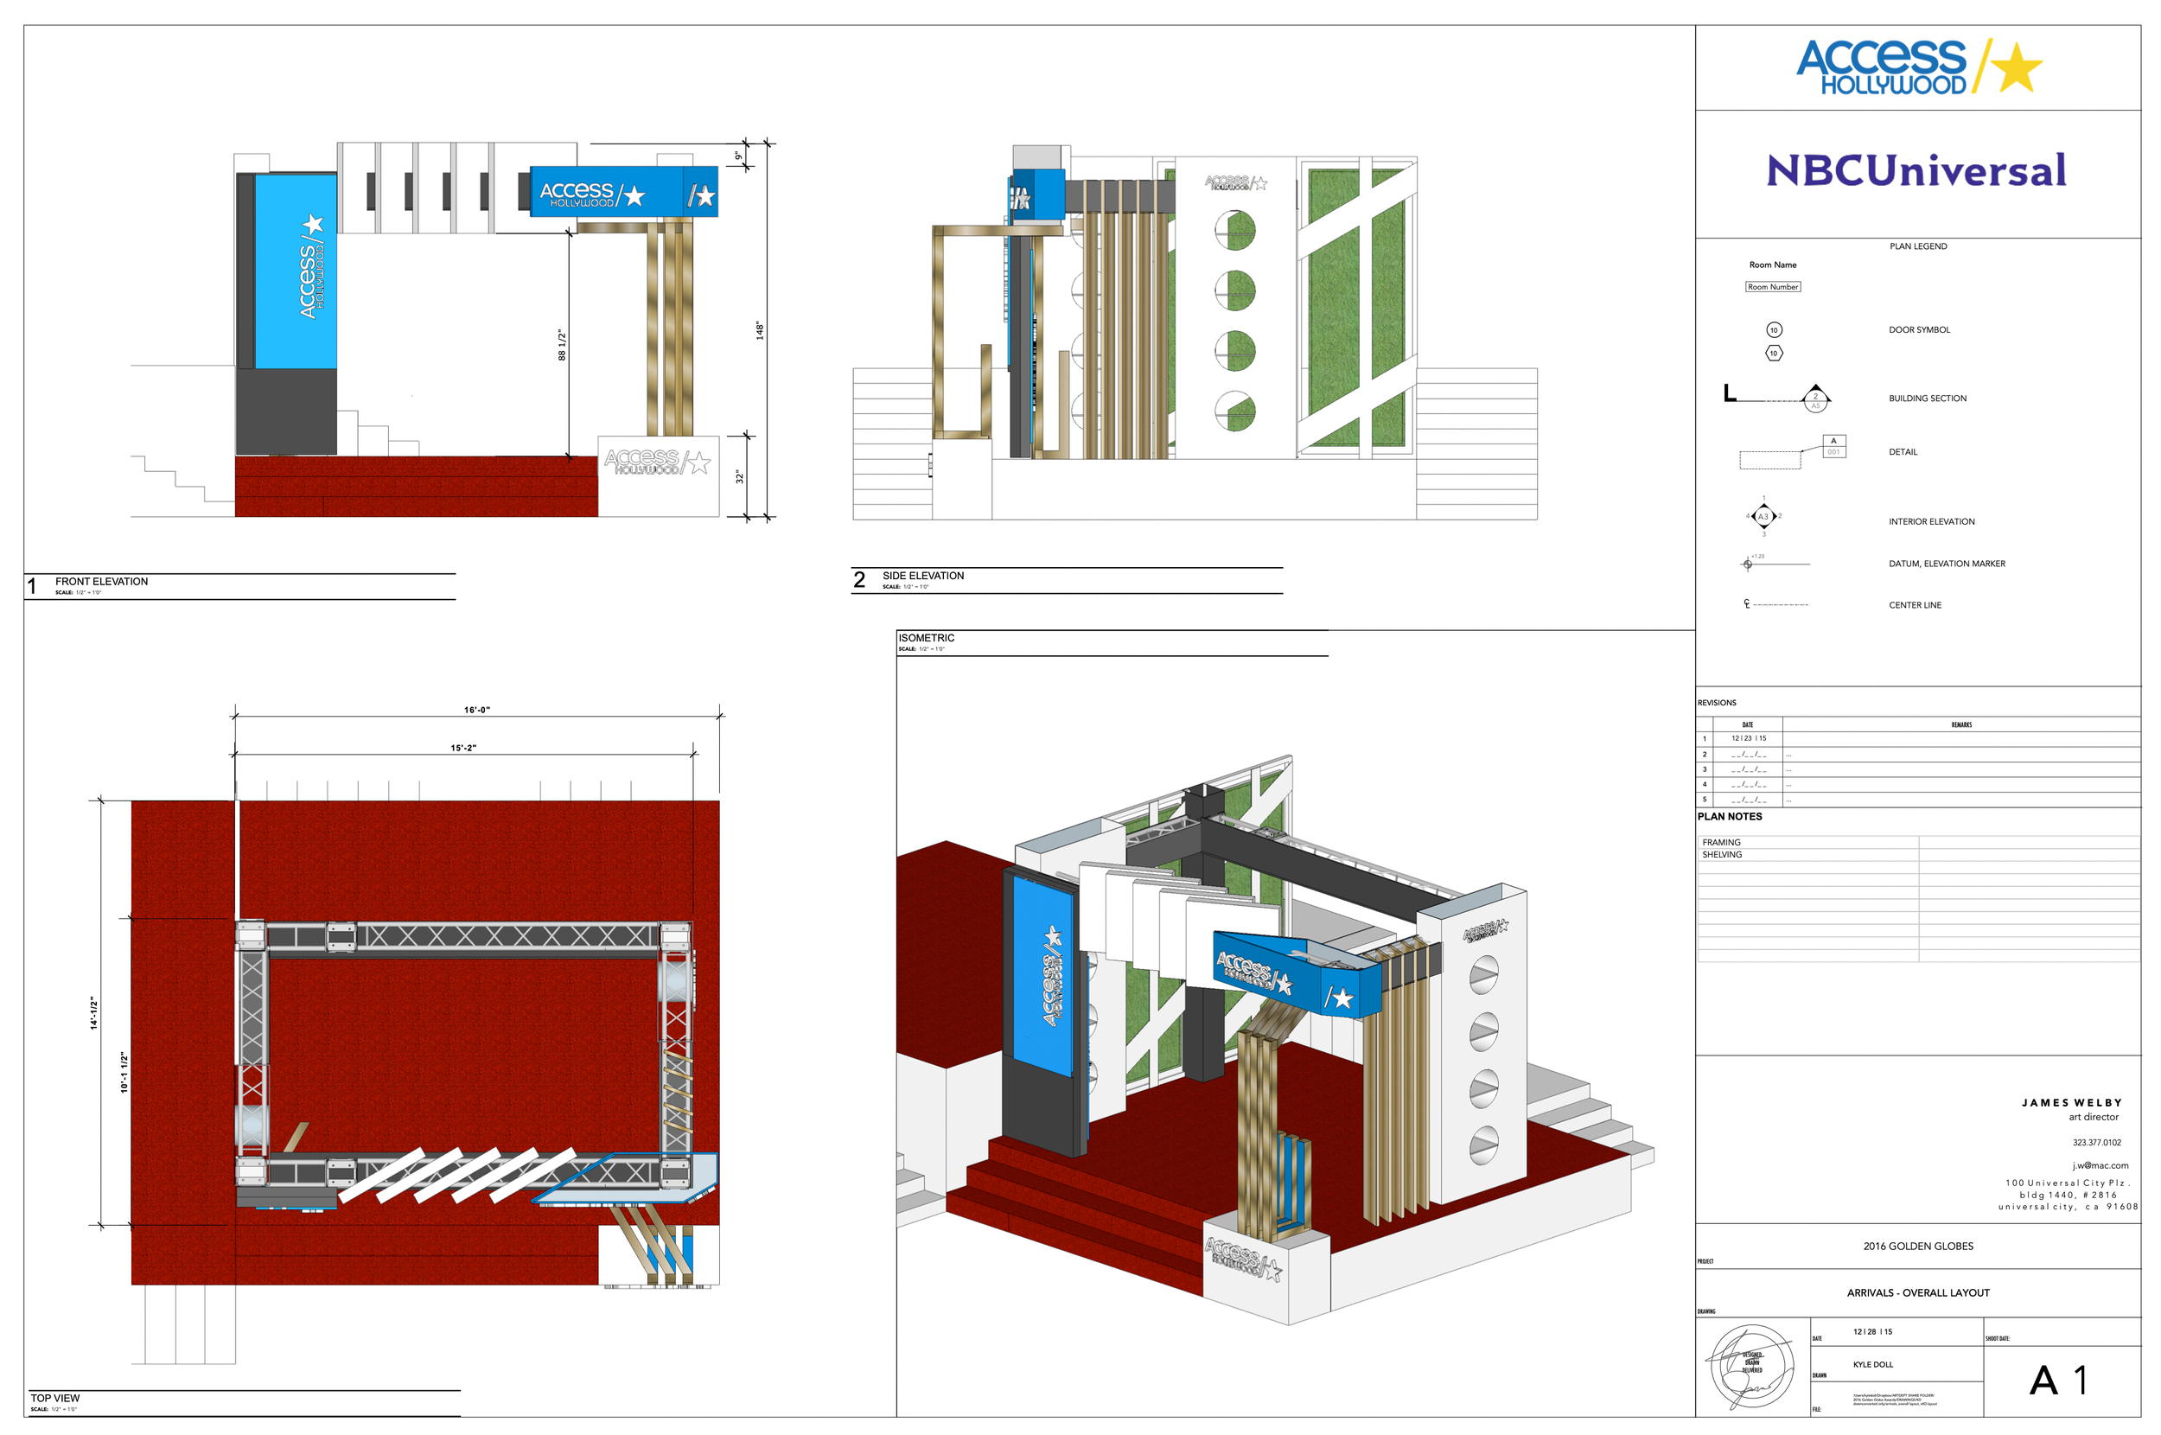Click the side elevation drawing
The height and width of the screenshot is (1435, 2161).
tap(1195, 332)
